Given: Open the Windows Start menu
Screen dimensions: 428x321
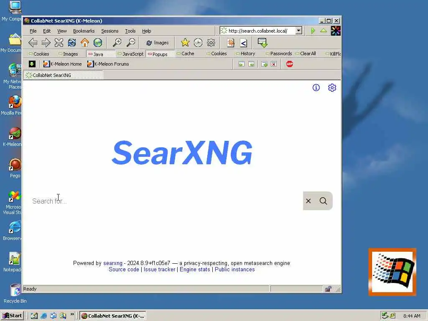Looking at the screenshot, I should [x=13, y=316].
